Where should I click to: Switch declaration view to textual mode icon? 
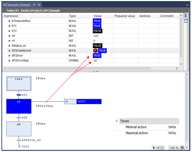coord(186,16)
